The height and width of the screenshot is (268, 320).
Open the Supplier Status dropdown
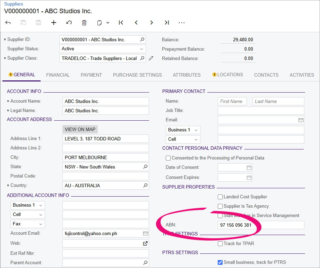pos(142,49)
